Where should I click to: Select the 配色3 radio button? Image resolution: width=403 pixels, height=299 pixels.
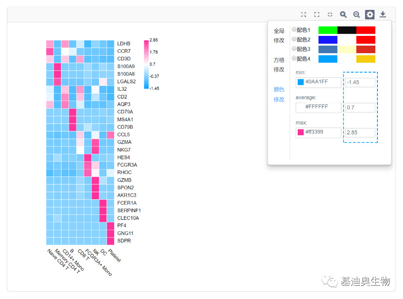[x=294, y=49]
